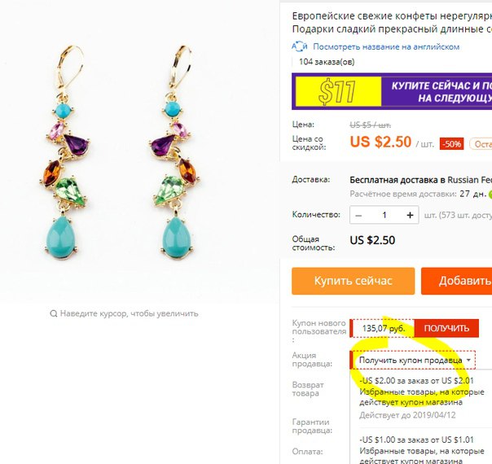
Task: Click the green icon beside delivery time
Action: (x=490, y=194)
